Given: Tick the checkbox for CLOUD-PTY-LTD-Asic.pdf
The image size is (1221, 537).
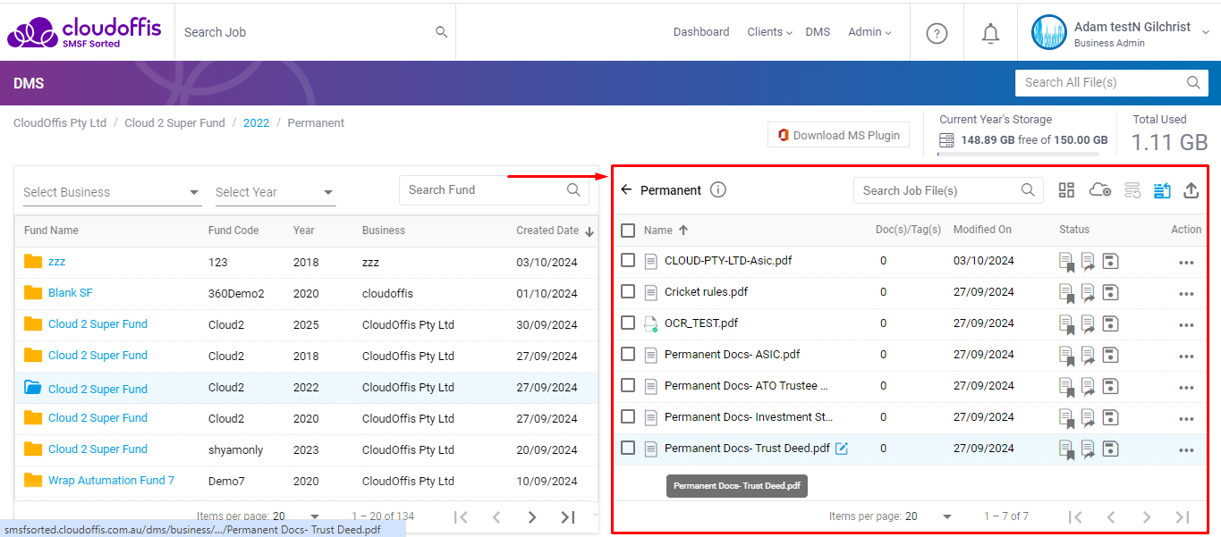Looking at the screenshot, I should pyautogui.click(x=628, y=261).
